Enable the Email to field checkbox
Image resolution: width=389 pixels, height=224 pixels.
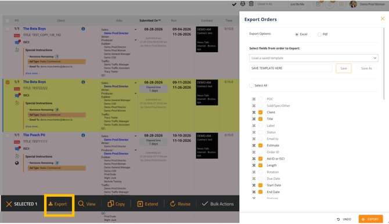coord(260,139)
